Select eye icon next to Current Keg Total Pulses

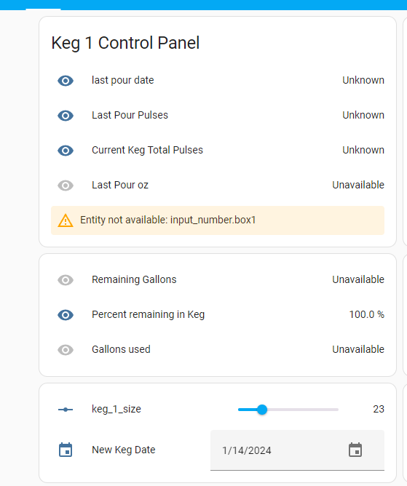[x=66, y=151]
